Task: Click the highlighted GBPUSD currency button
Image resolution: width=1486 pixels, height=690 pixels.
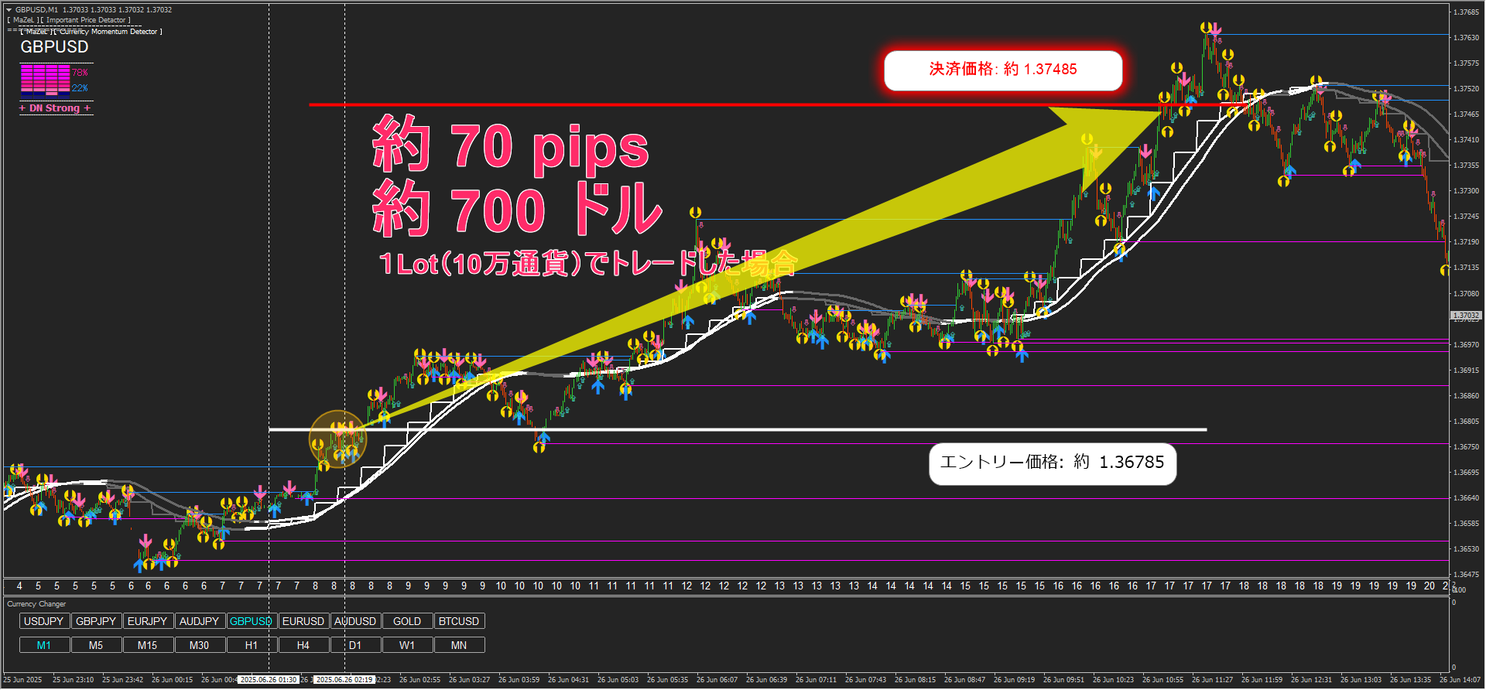Action: point(251,621)
